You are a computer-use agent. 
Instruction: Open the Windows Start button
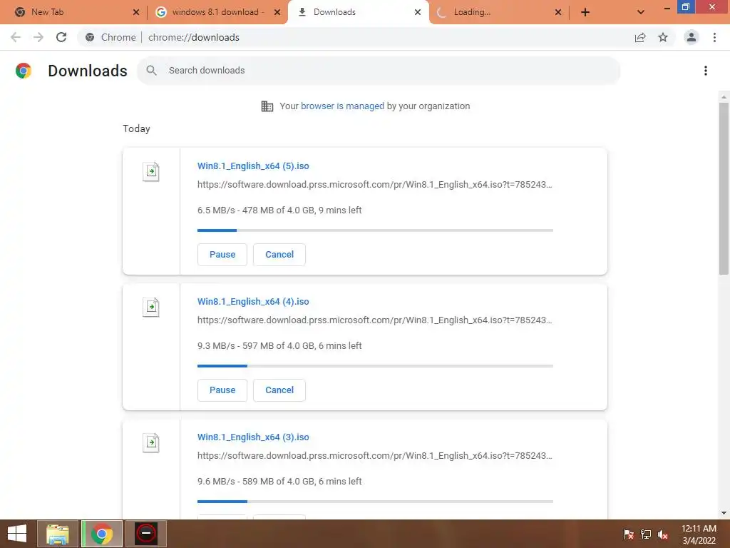point(17,534)
